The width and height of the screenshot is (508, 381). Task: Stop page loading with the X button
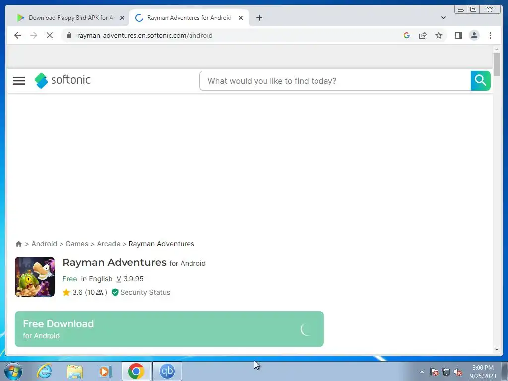coord(50,35)
